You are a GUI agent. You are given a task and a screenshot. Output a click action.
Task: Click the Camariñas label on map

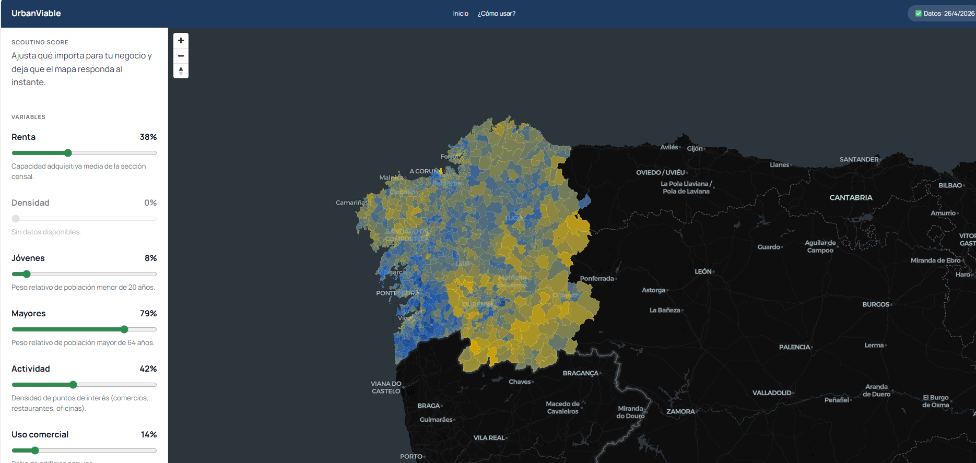click(x=351, y=203)
